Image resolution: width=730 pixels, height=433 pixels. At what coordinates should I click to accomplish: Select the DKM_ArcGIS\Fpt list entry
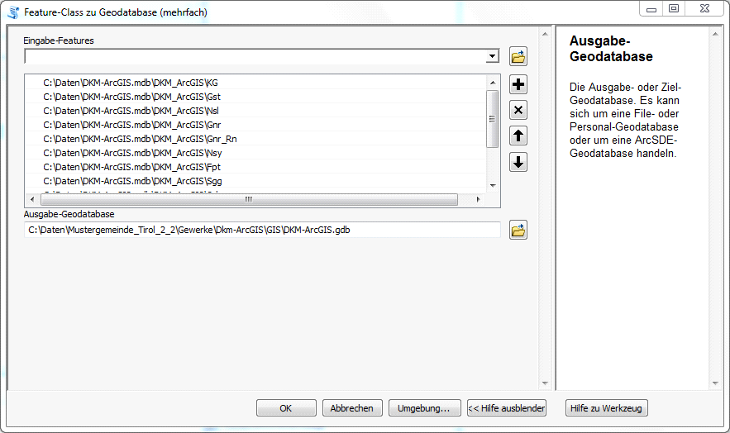click(131, 167)
